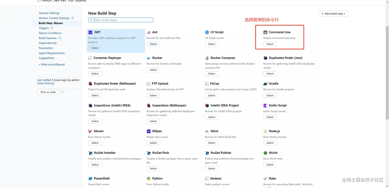Select the Maven runner
The width and height of the screenshot is (389, 188).
(x=95, y=143)
